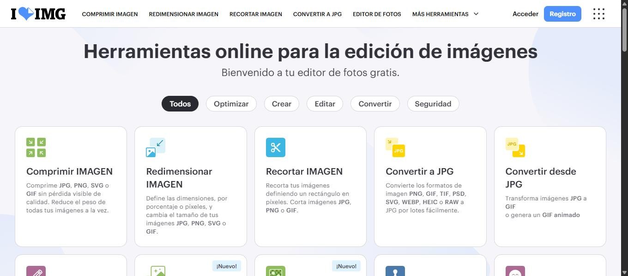
Task: Click the purple pencil editor icon
Action: (x=36, y=271)
